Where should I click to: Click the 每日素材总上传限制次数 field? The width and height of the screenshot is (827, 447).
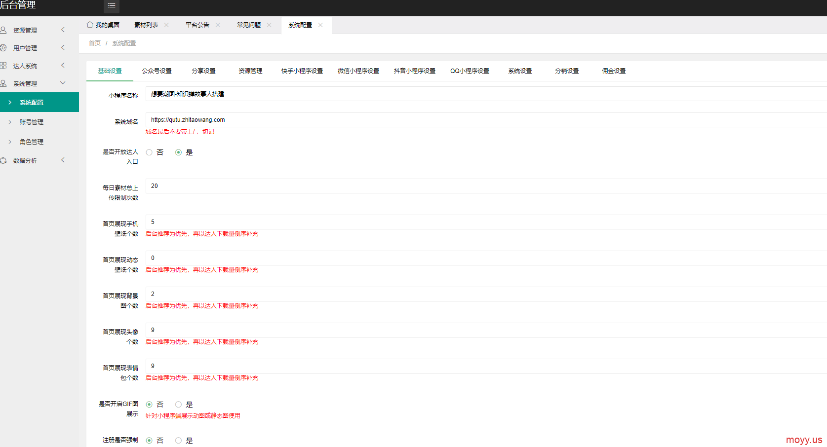pos(486,186)
